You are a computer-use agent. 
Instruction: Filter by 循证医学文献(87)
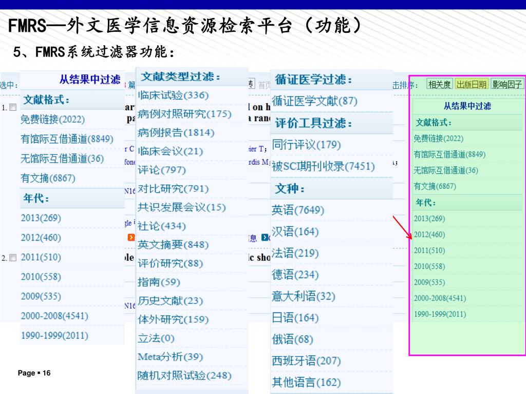click(315, 101)
